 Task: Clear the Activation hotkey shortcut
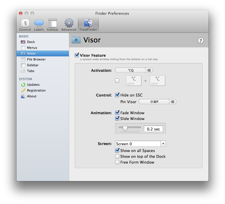click(149, 70)
